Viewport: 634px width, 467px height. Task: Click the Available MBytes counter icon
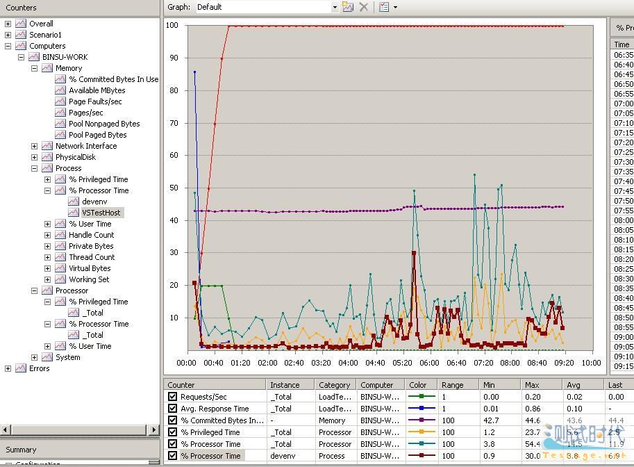pyautogui.click(x=60, y=90)
